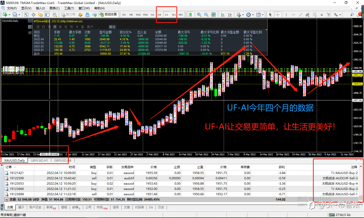Open the MetaEditor book icon
Screen dimensions: 364x218
click(80, 15)
